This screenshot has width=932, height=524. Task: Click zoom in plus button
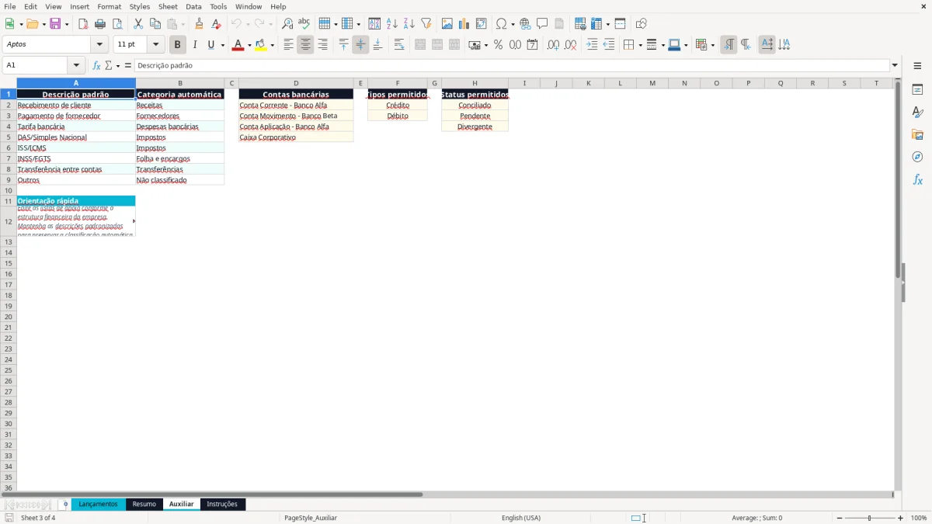click(901, 518)
